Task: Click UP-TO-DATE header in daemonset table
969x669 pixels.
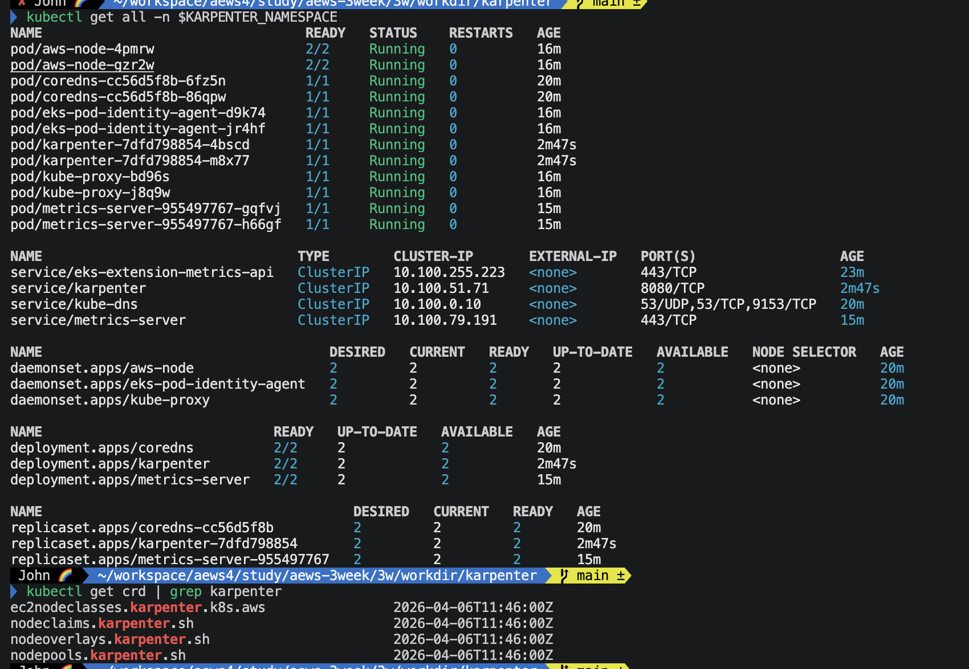Action: coord(593,352)
